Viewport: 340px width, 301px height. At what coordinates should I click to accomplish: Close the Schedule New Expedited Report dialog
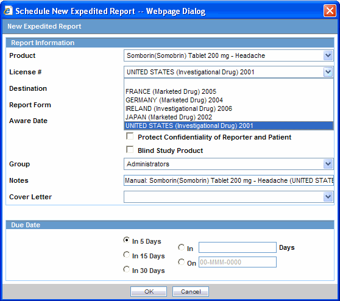coord(330,10)
